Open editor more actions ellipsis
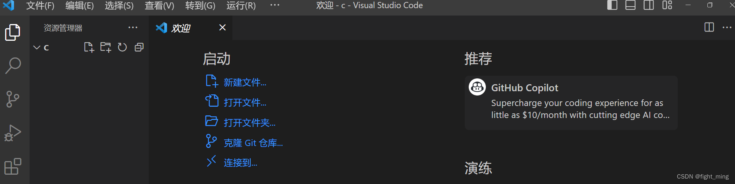 tap(727, 28)
